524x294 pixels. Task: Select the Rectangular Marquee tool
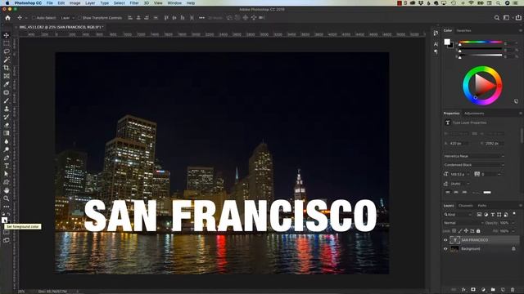pyautogui.click(x=7, y=43)
